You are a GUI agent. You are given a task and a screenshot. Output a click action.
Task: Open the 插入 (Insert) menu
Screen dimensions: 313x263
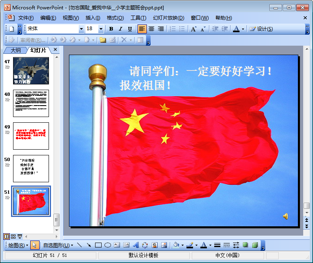(93, 18)
